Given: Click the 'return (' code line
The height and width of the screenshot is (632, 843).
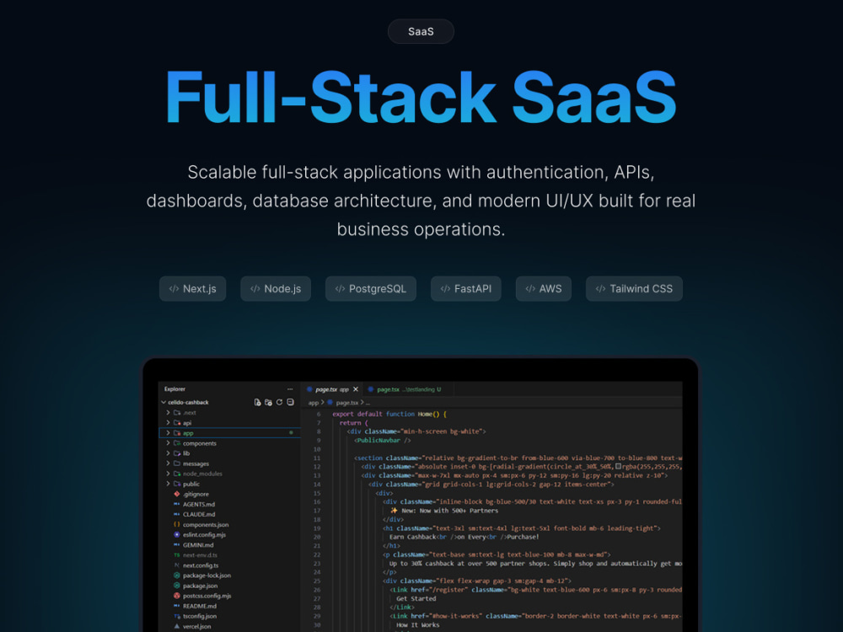Looking at the screenshot, I should click(354, 422).
